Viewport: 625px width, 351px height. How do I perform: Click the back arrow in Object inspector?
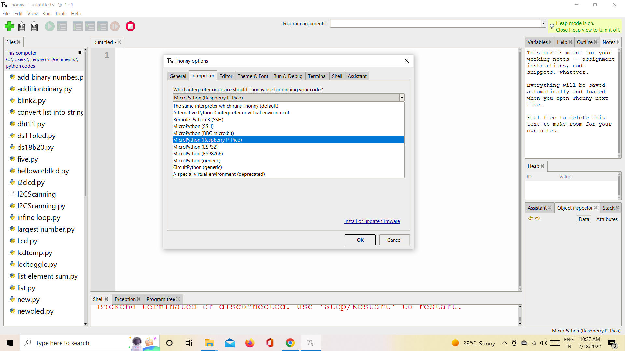(530, 219)
